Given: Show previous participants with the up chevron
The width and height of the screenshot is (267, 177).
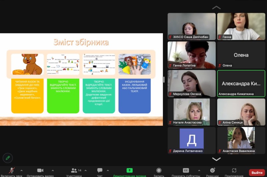Looking at the screenshot, I should tap(216, 7).
